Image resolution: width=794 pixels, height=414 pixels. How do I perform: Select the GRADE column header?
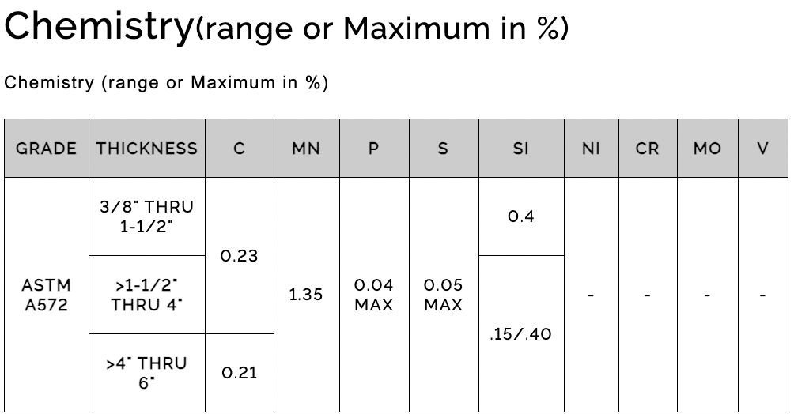tap(47, 149)
